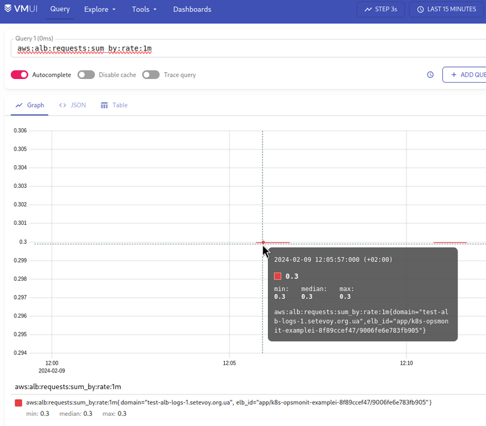Enable the Disable cache switch
This screenshot has width=486, height=426.
click(x=86, y=75)
